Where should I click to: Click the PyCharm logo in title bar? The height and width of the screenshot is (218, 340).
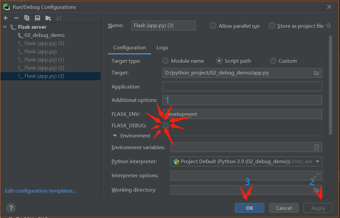coord(7,7)
